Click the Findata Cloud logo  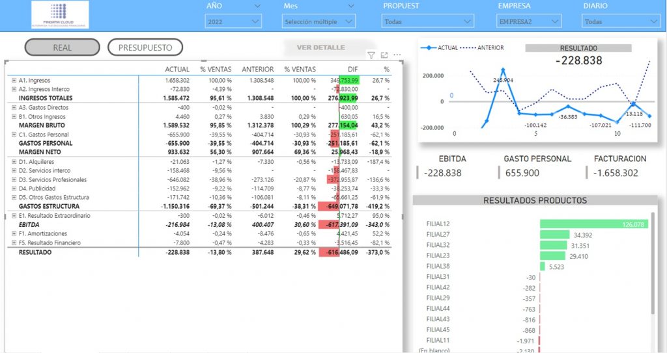(x=59, y=15)
